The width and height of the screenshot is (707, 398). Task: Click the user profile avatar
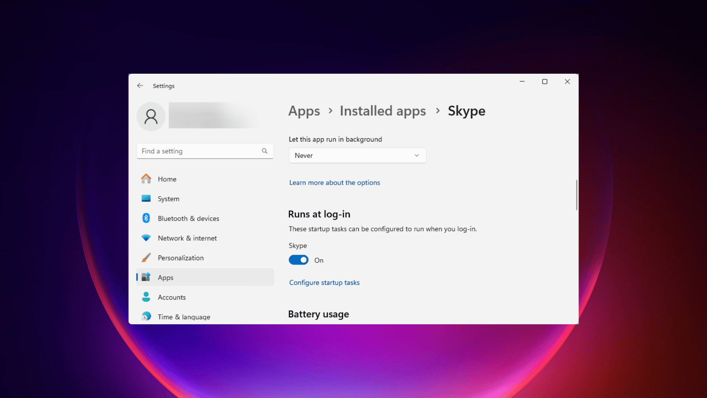[x=151, y=116]
